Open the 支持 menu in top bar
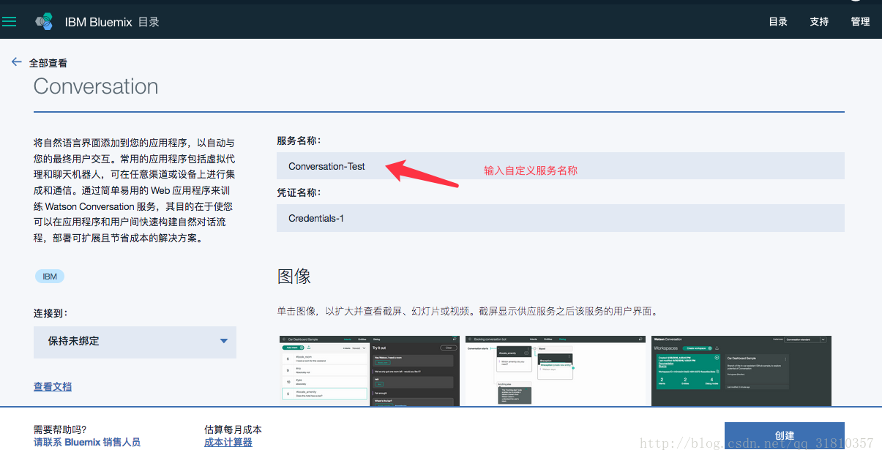Viewport: 882px width, 458px height. [819, 21]
